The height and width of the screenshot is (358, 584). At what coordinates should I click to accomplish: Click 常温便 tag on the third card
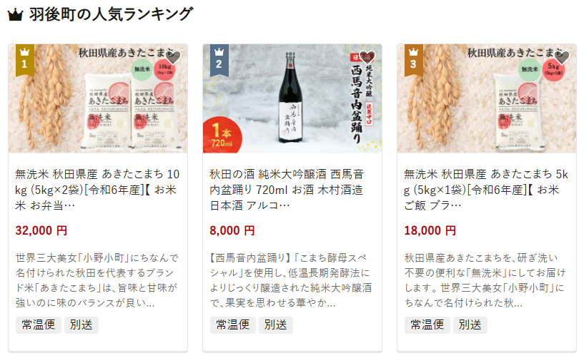coord(427,325)
